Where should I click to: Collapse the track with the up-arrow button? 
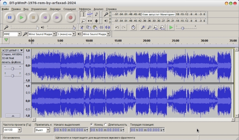(x=13, y=116)
